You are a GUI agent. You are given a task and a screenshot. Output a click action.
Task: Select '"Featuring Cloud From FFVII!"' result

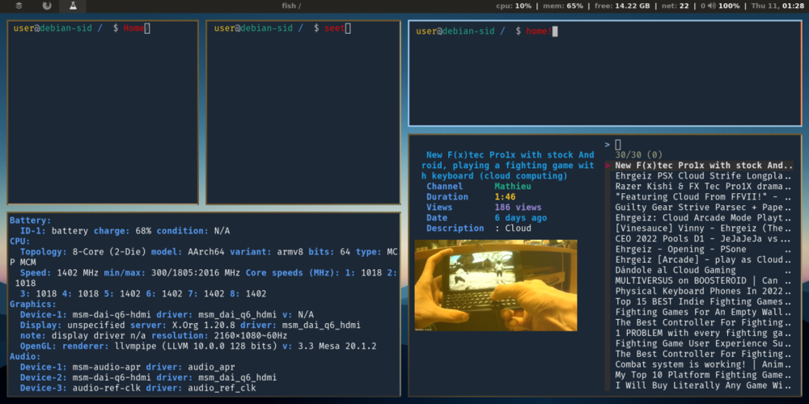coord(703,197)
